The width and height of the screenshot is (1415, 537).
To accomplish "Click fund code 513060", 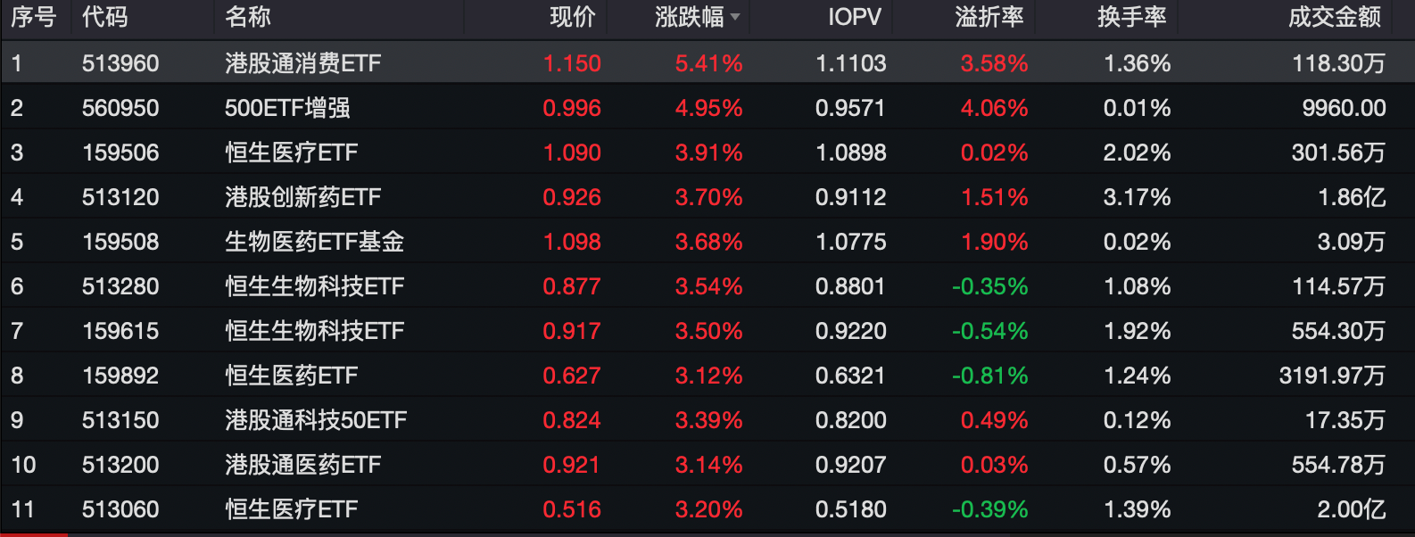I will [120, 509].
